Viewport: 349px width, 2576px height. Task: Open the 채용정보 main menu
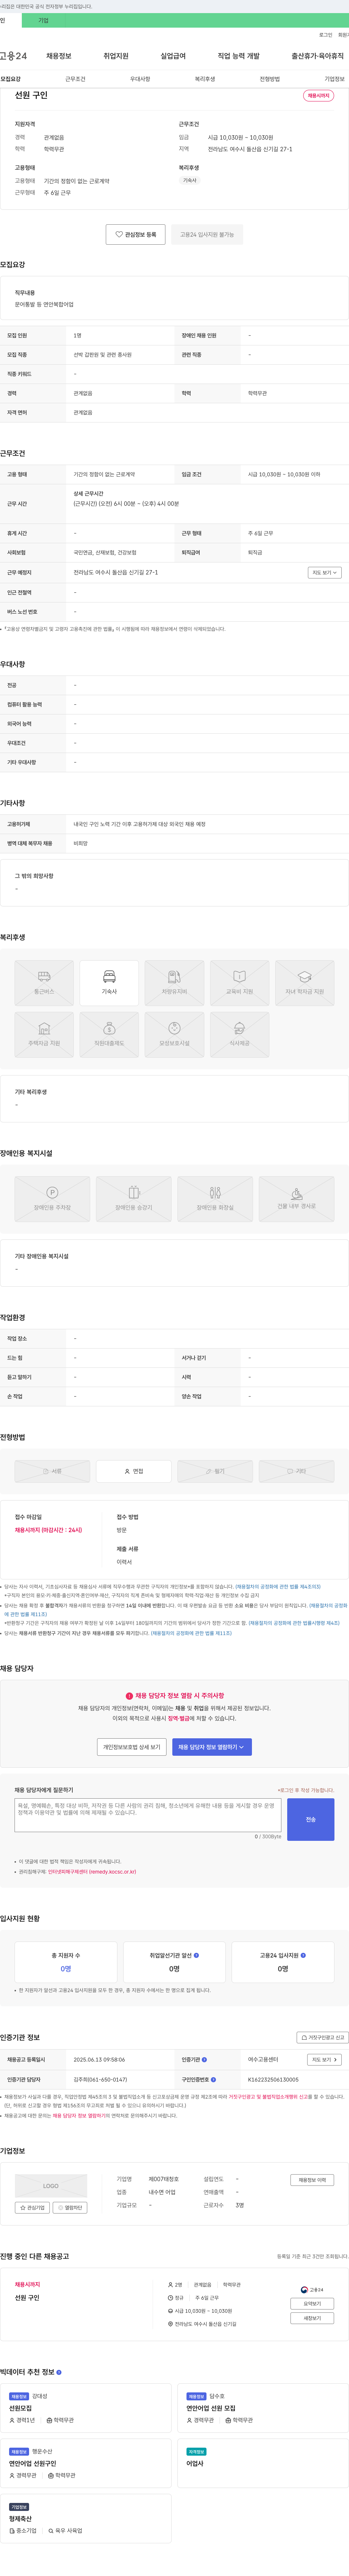point(59,56)
